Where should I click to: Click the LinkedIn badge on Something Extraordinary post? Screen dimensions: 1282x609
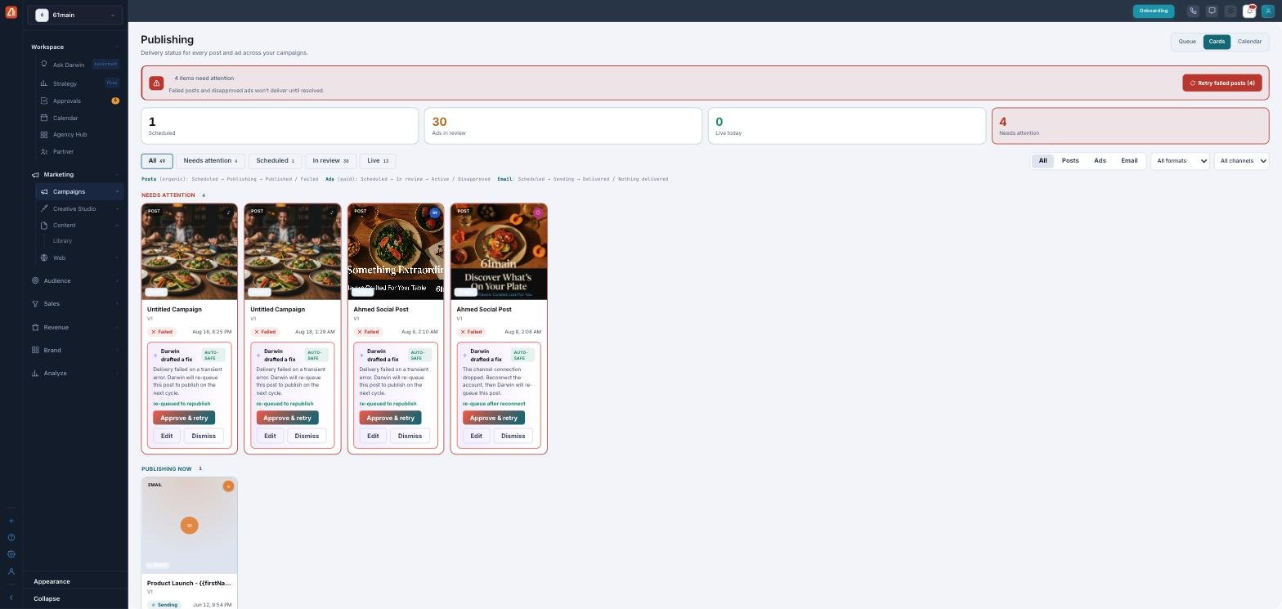point(434,213)
